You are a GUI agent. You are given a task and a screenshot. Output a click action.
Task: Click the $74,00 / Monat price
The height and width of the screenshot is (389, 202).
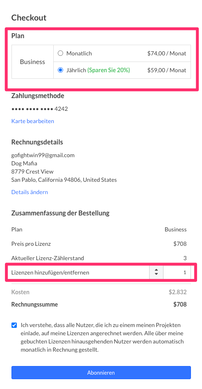coord(166,53)
